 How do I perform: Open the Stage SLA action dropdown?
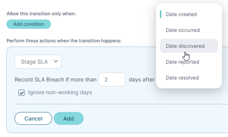pyautogui.click(x=38, y=62)
